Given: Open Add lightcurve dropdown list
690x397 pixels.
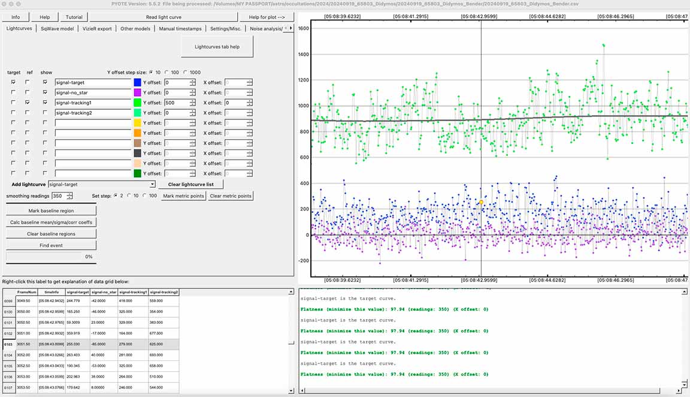Looking at the screenshot, I should pyautogui.click(x=152, y=185).
